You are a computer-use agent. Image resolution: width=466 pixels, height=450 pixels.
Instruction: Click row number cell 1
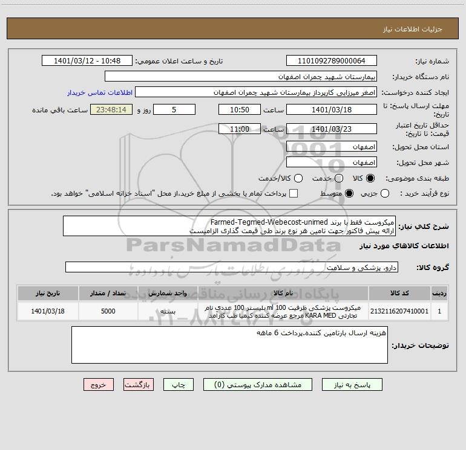pos(439,311)
